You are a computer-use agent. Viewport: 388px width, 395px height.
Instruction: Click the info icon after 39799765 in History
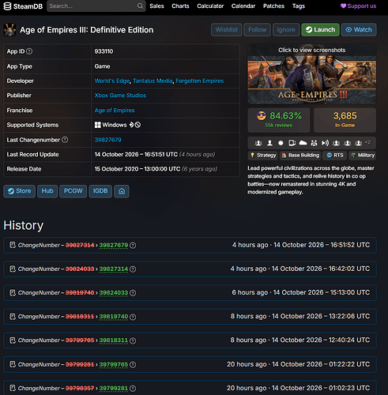pos(133,364)
